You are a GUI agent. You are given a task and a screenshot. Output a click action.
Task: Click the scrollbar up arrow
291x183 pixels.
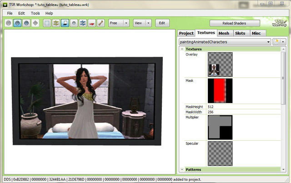coord(283,49)
